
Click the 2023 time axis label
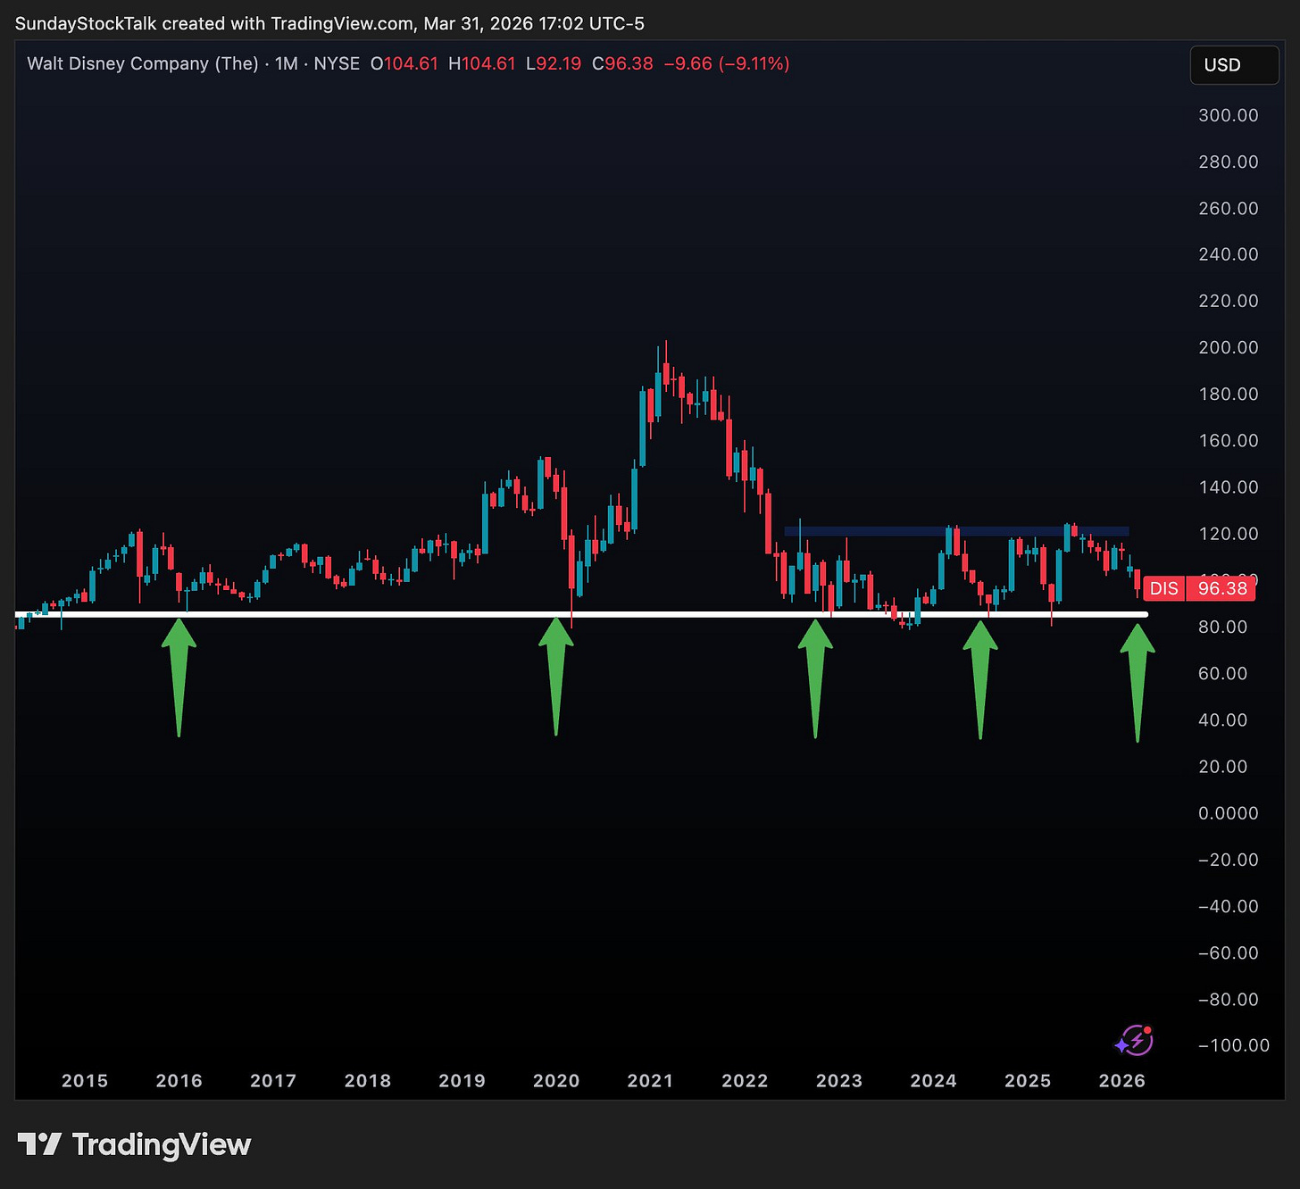click(x=839, y=1081)
